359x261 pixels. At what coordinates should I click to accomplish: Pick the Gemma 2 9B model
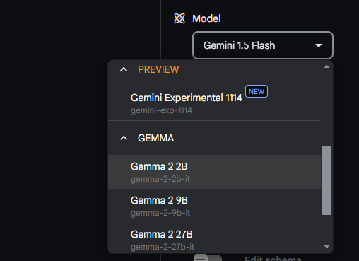214,206
